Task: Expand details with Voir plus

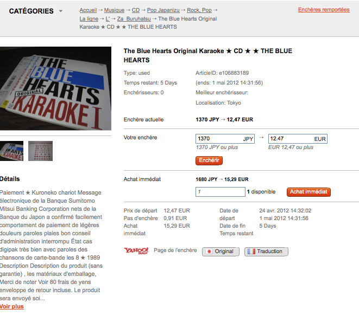Action: tap(11, 306)
